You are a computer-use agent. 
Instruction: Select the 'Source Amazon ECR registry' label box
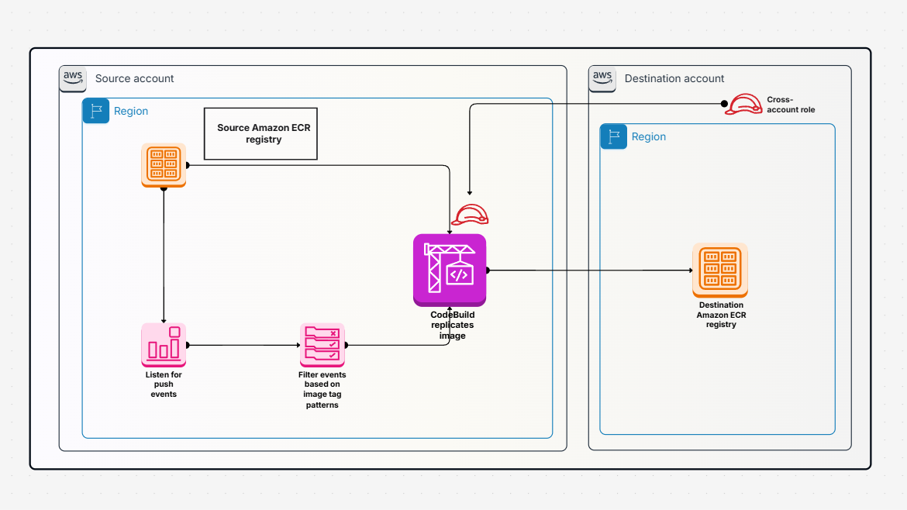coord(261,133)
